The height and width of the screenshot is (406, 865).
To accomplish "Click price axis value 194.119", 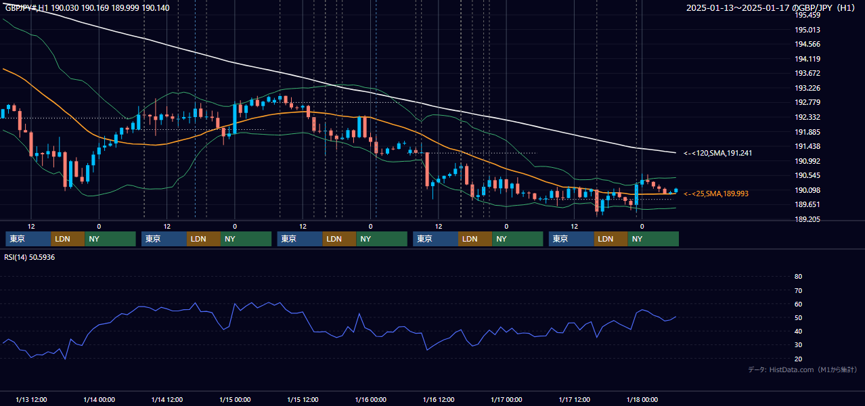I will [x=807, y=59].
